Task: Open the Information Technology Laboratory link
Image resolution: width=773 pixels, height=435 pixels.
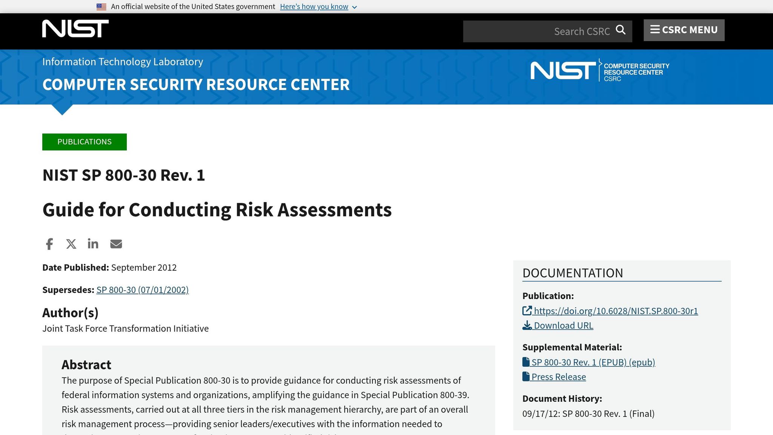Action: (x=123, y=62)
